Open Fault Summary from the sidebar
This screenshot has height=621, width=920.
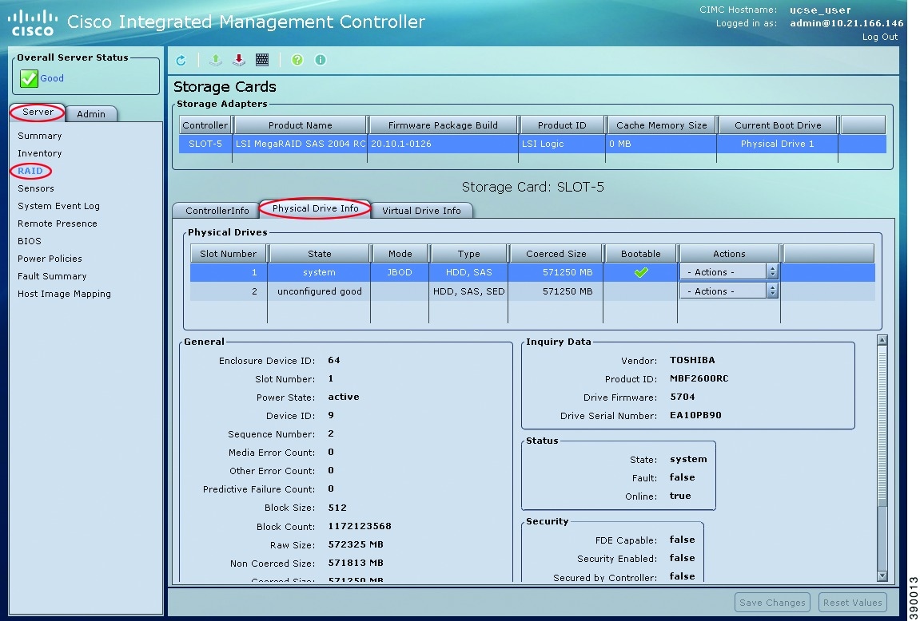(52, 276)
